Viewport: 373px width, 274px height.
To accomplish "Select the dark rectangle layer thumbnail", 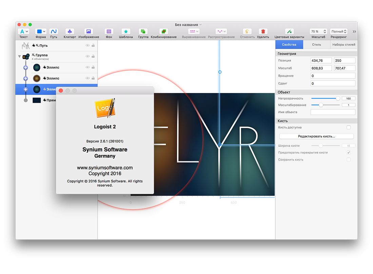I will coord(37,100).
